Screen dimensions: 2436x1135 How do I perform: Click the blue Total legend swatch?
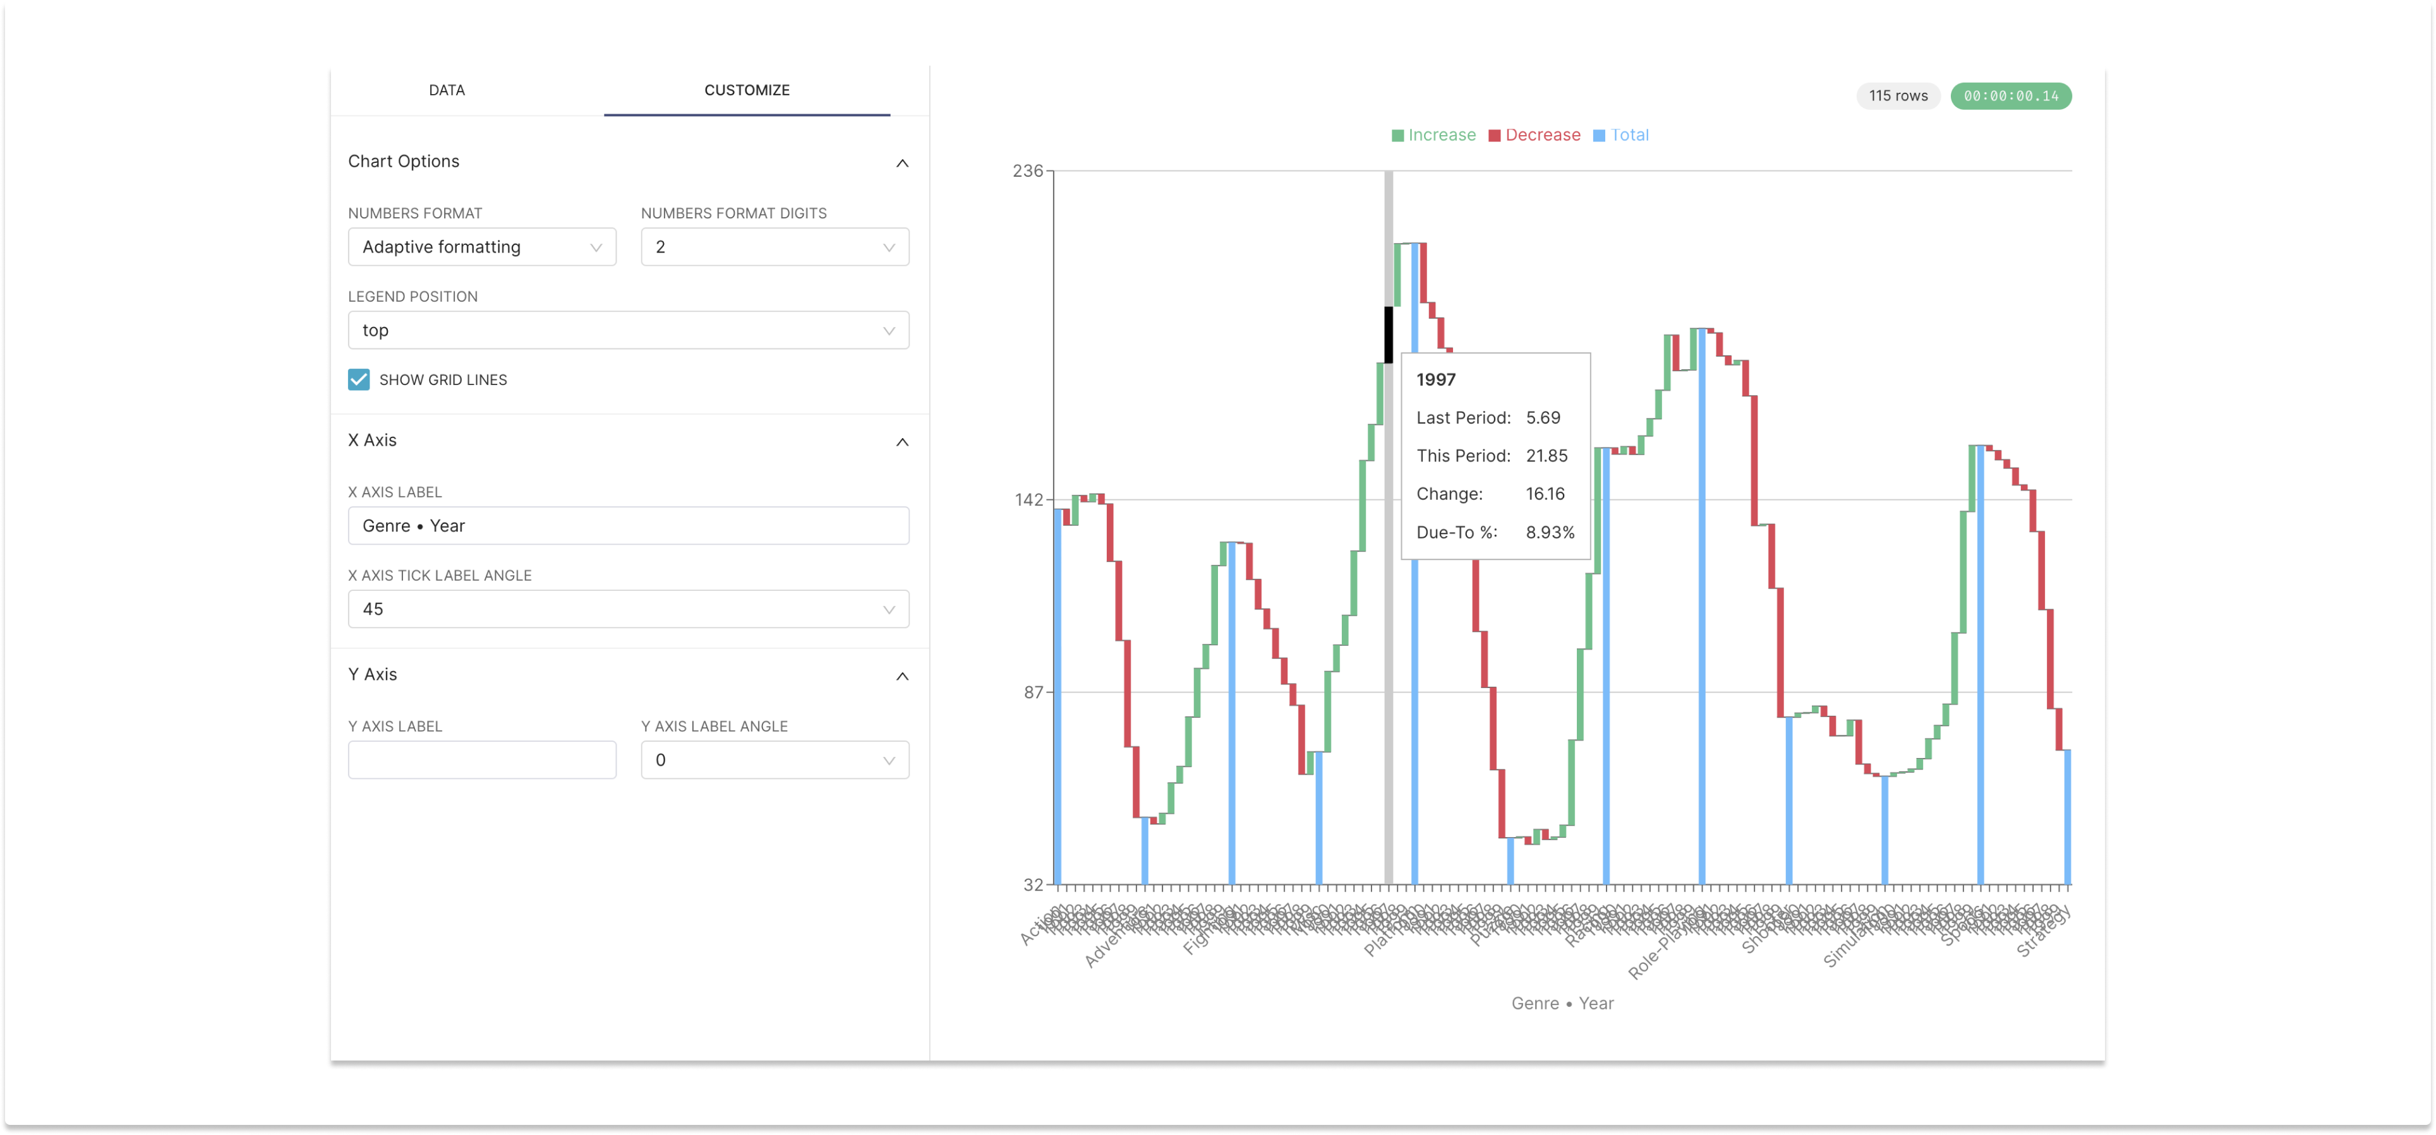[1599, 136]
